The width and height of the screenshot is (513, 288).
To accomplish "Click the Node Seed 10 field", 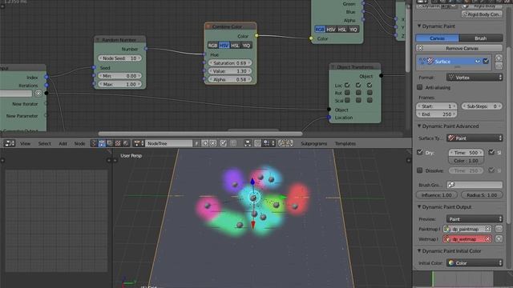I will click(x=119, y=58).
